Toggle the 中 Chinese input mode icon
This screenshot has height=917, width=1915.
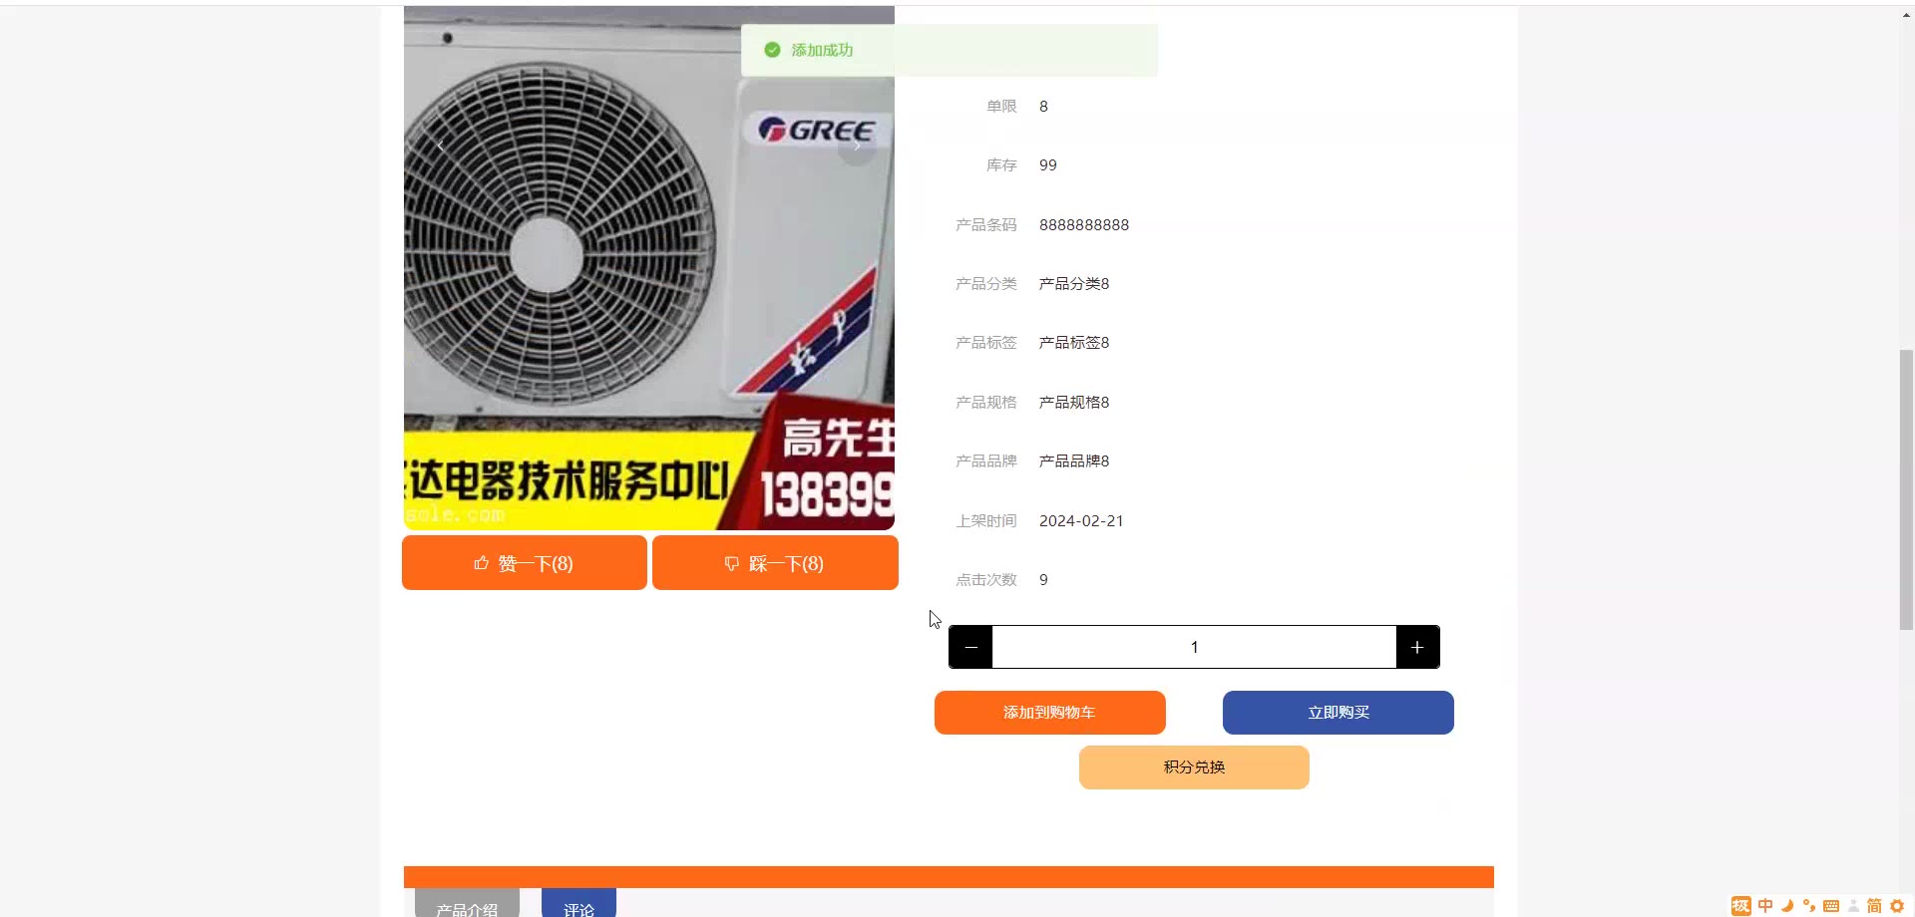coord(1765,906)
